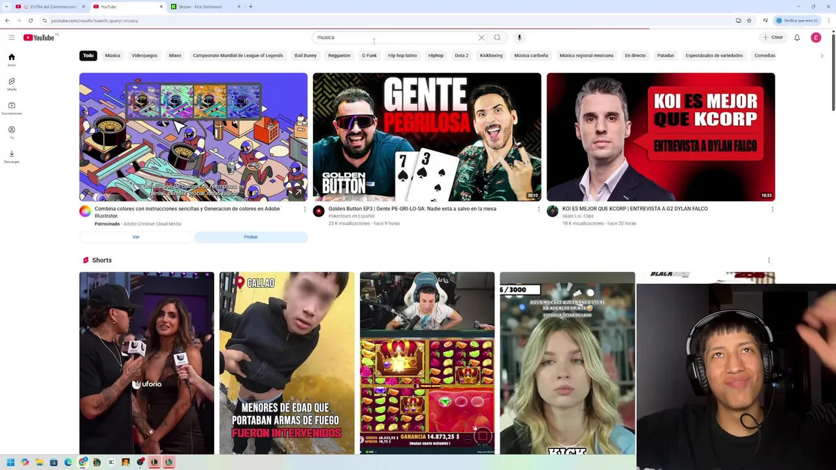Open the tab search chevron in Chrome
Viewport: 836px width, 470px height.
(x=6, y=7)
